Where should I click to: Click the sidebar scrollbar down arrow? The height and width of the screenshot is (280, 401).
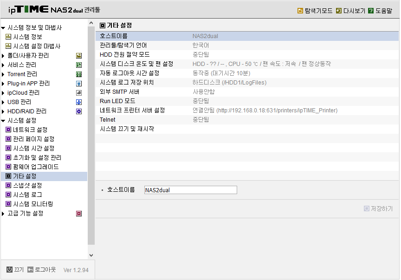click(x=91, y=255)
